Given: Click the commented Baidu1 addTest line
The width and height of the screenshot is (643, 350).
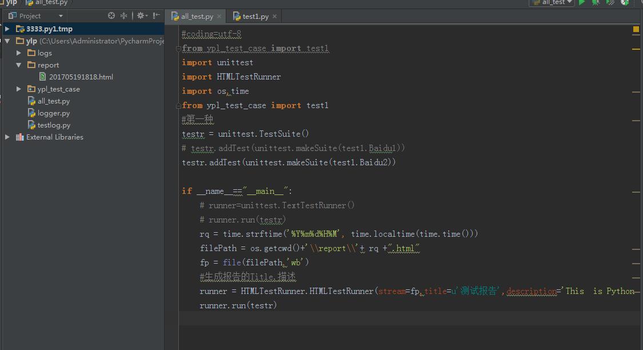Looking at the screenshot, I should coord(293,148).
